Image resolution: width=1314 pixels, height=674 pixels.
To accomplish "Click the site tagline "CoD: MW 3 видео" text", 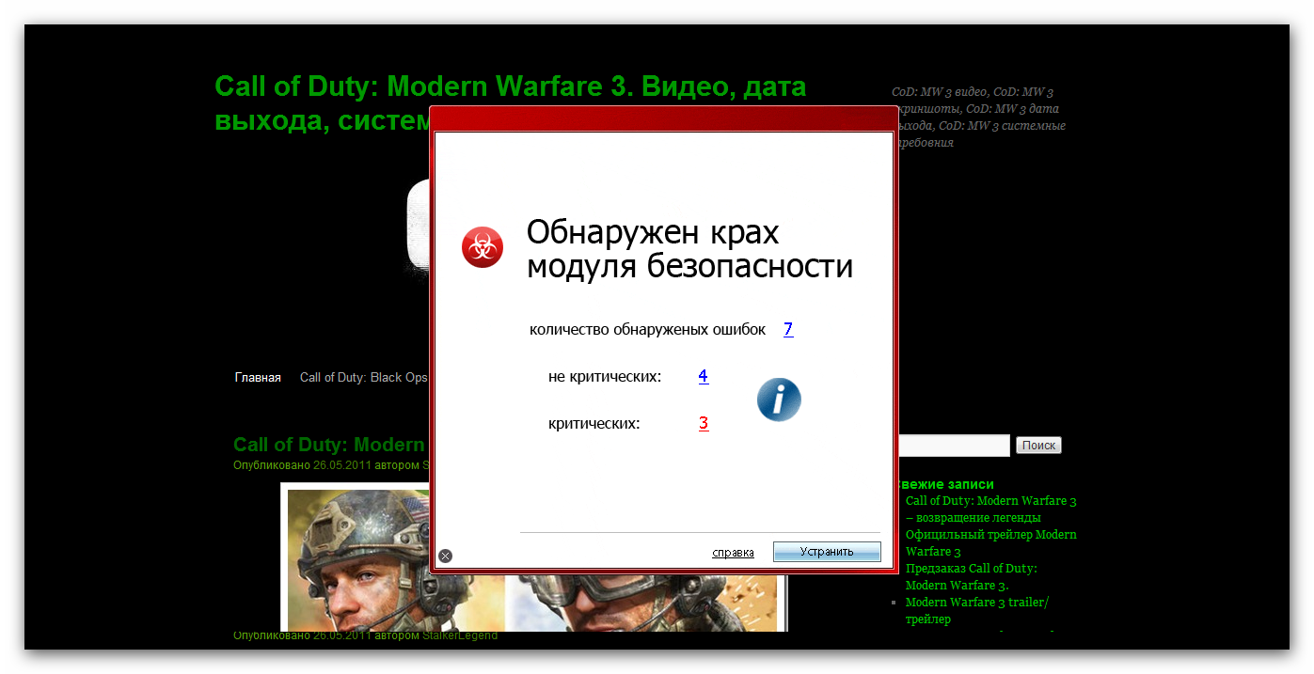I will (x=940, y=92).
